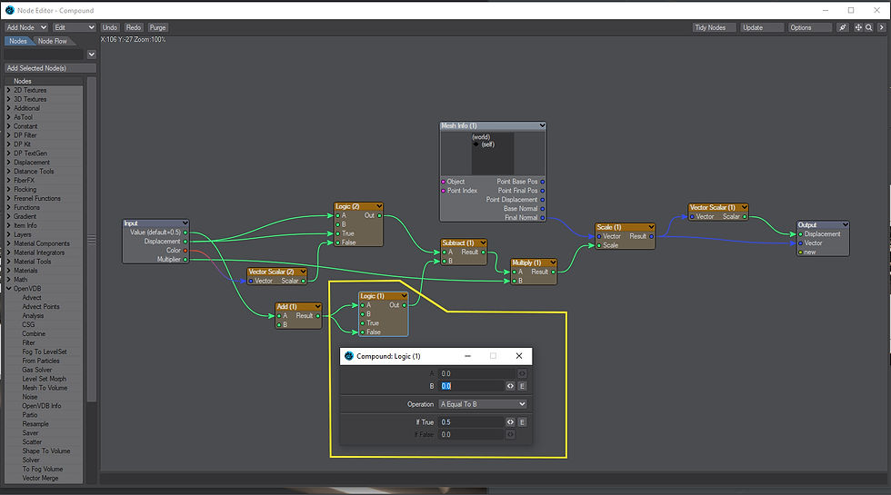Click Object input dot on Mesh Info node
Viewport: 891px width, 495px height.
pyautogui.click(x=444, y=182)
